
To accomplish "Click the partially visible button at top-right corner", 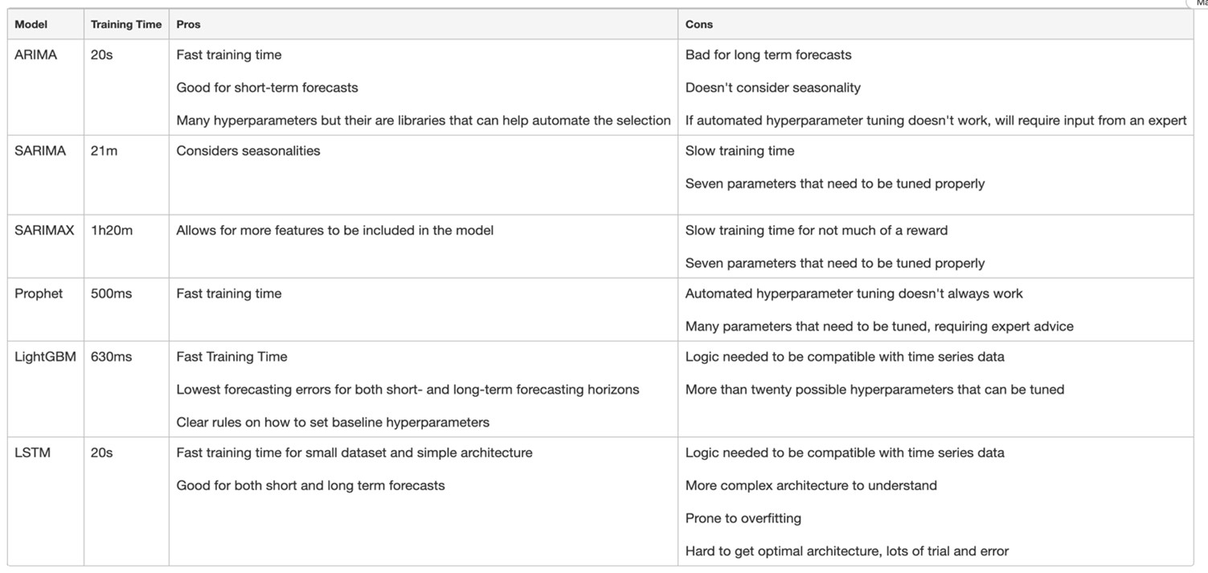I will [x=1199, y=3].
